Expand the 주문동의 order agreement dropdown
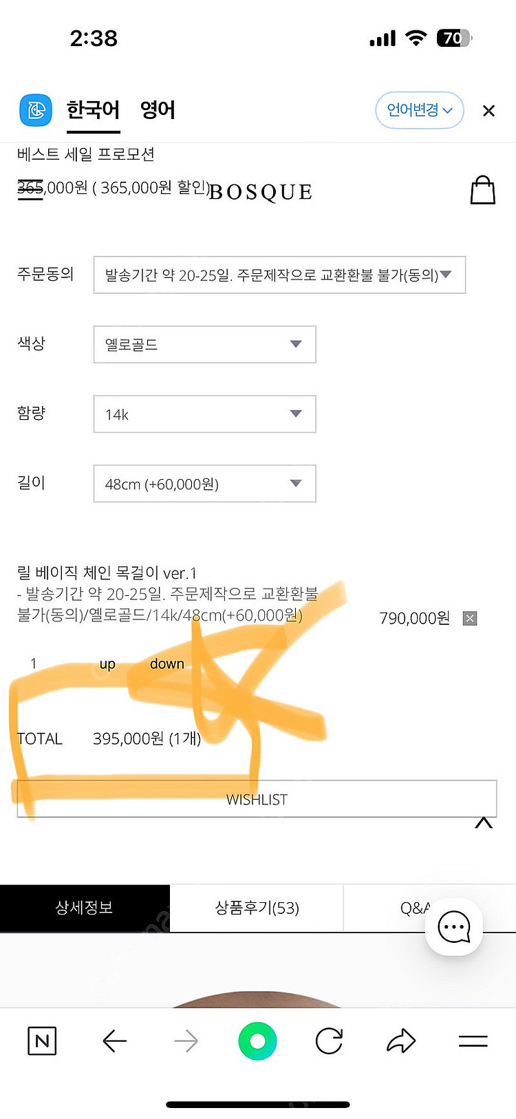 point(279,275)
